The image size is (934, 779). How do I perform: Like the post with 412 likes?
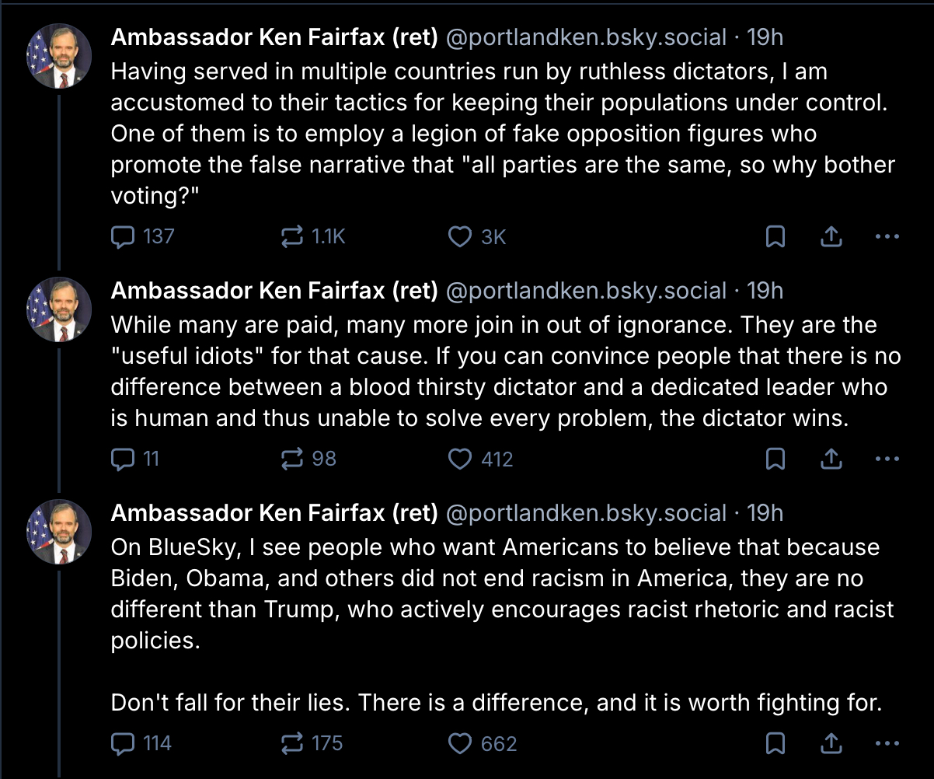(461, 459)
